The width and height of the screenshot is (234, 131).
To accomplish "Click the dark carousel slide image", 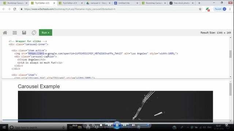I will coord(116,107).
